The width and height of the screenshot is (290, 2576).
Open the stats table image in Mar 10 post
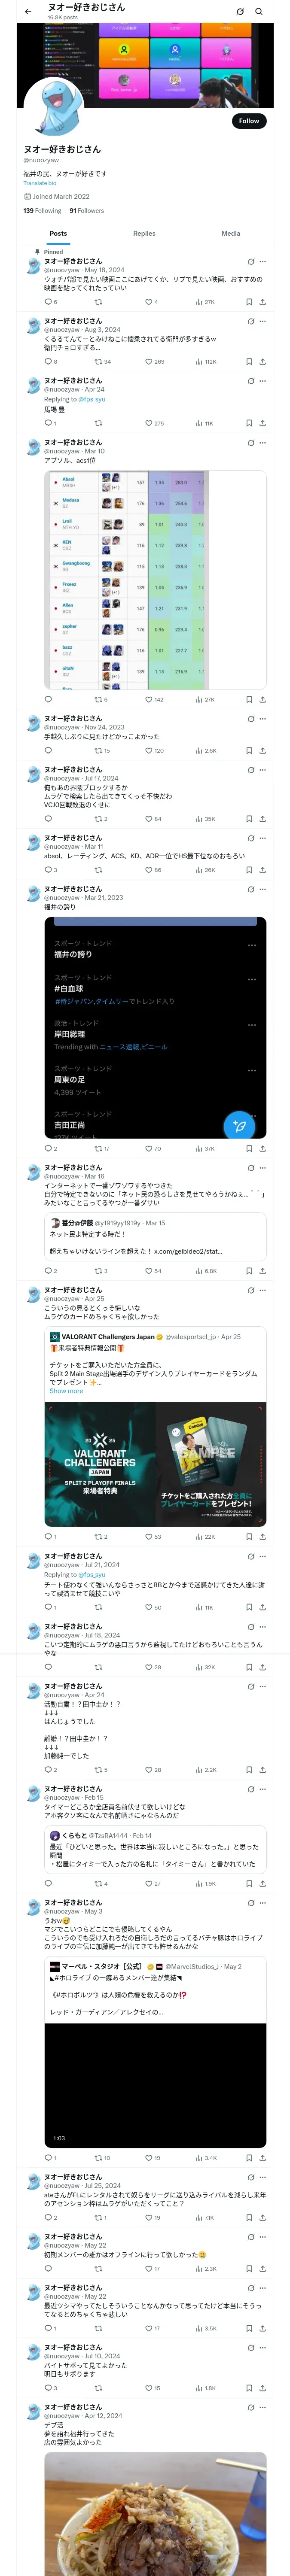click(x=155, y=579)
